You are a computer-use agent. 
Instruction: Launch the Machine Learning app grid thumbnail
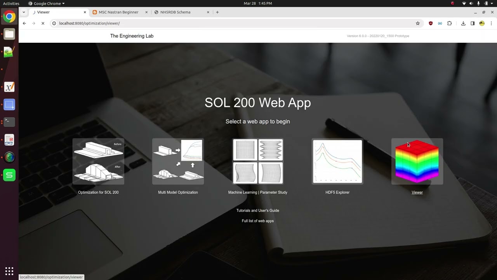point(258,161)
